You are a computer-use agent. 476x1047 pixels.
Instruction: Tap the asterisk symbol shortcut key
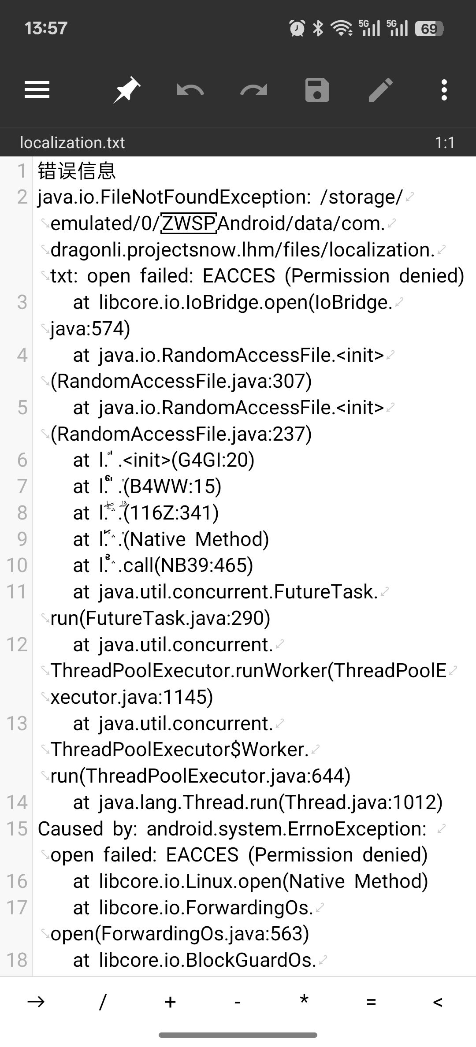304,1000
